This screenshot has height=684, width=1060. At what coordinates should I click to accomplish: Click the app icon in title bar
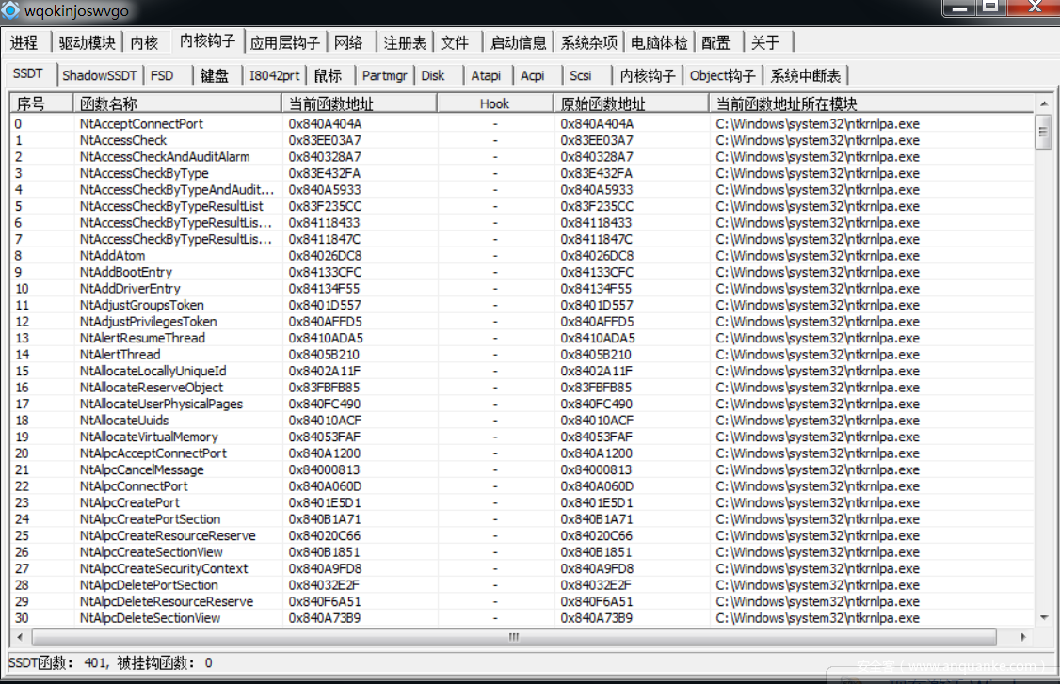click(11, 11)
